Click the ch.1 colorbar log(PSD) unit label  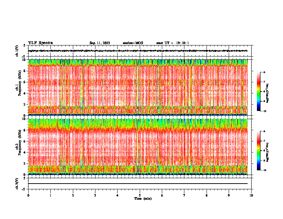(x=268, y=93)
